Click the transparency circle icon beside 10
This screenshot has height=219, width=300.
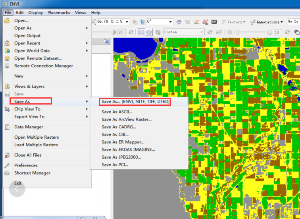[x=270, y=32]
